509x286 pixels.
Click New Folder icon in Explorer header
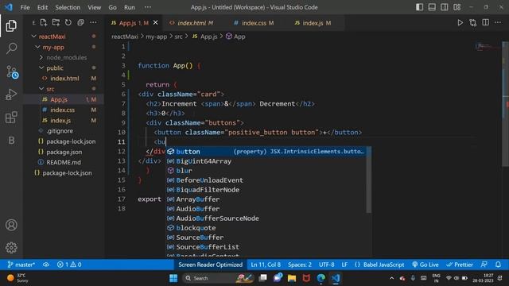(x=56, y=22)
